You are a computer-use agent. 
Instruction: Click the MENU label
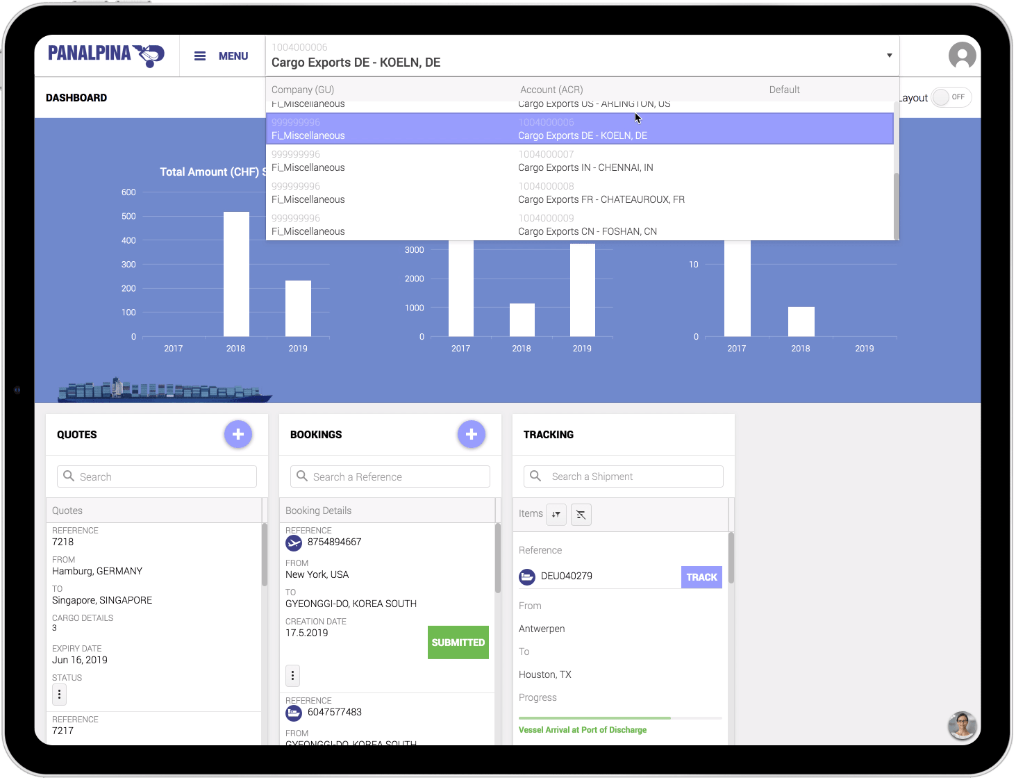pyautogui.click(x=233, y=56)
